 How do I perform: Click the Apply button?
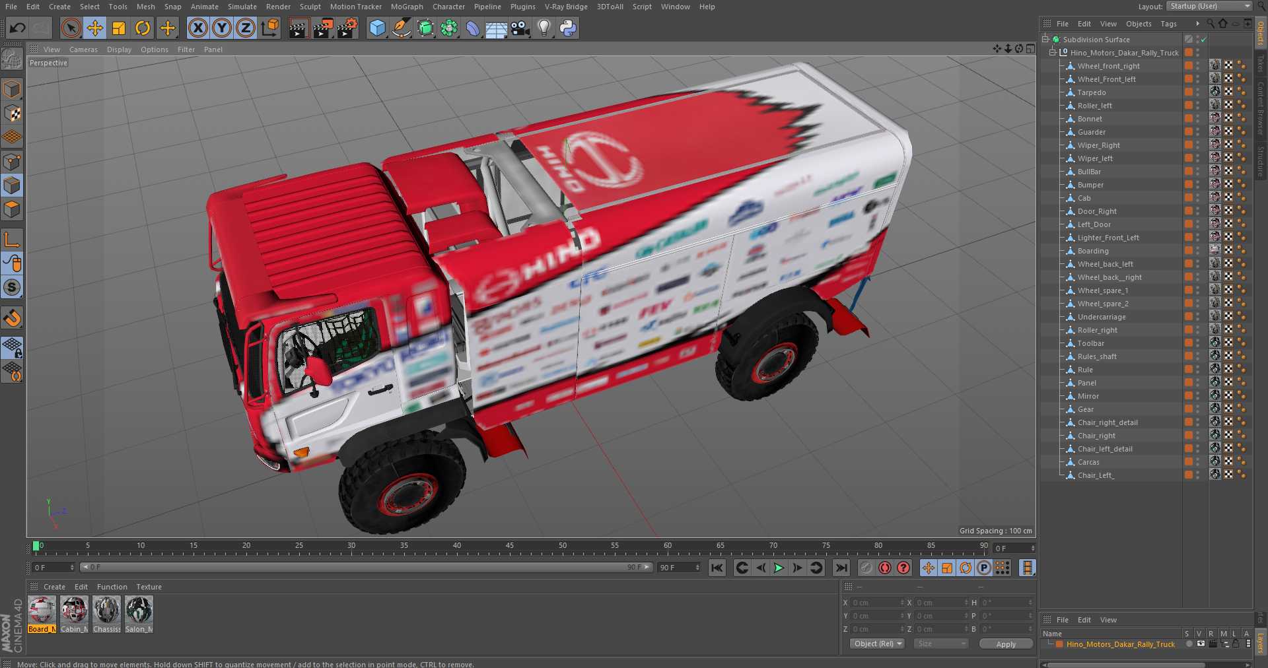point(1006,644)
